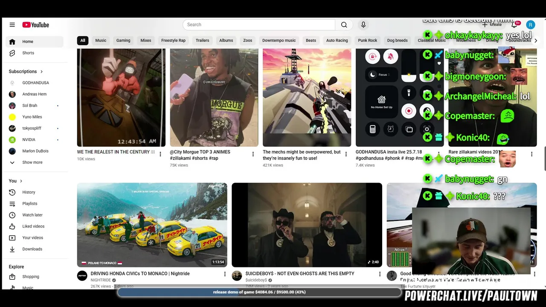Select the Beats chip
546x307 pixels.
311,41
